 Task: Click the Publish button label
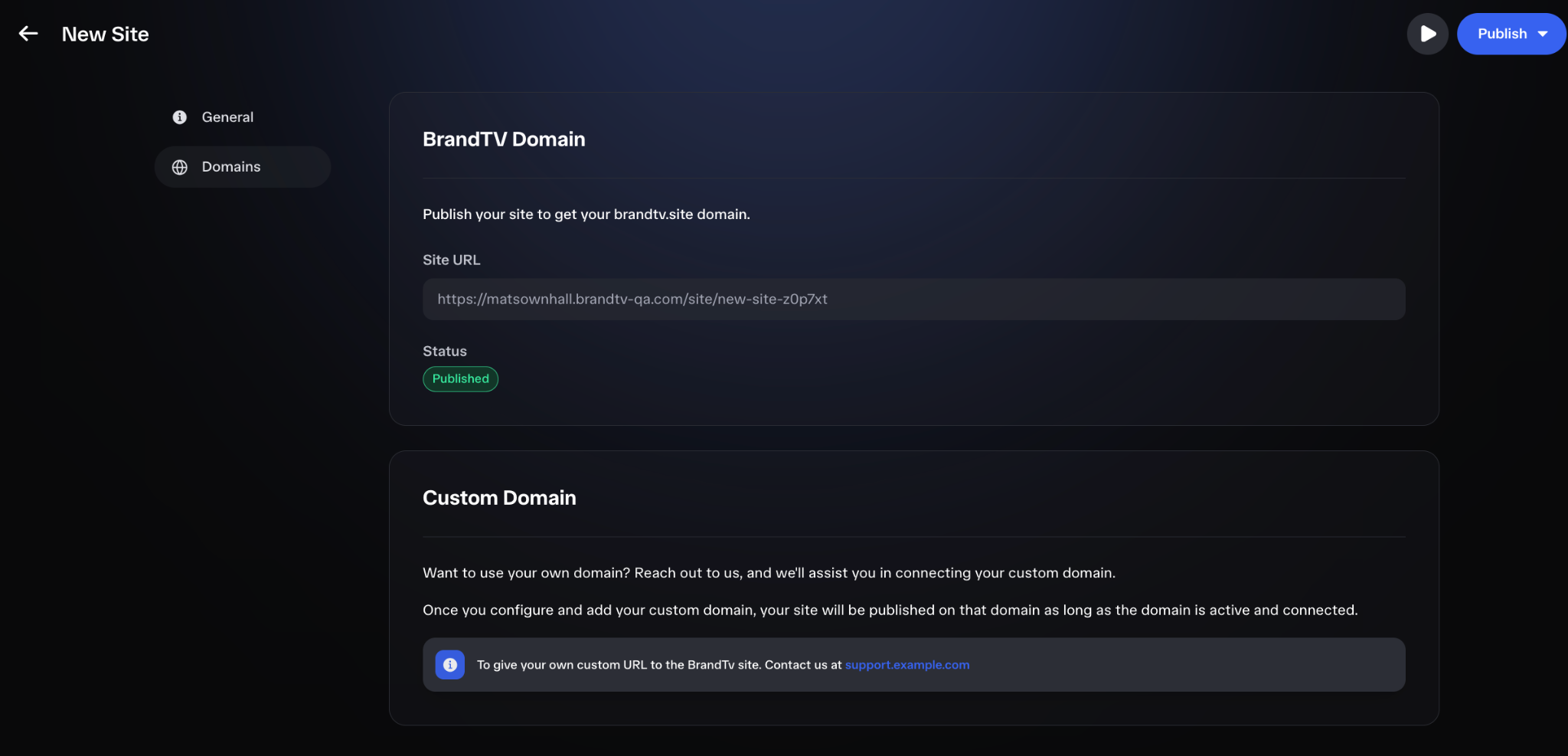coord(1502,34)
